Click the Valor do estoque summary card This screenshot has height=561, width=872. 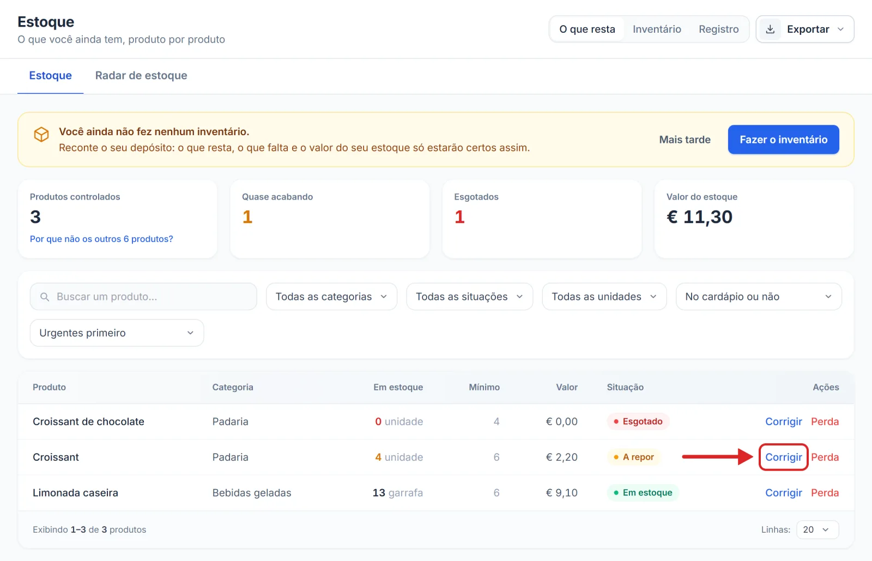click(x=754, y=219)
